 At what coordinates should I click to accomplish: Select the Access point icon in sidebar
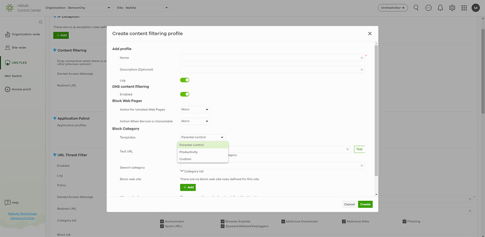point(8,89)
